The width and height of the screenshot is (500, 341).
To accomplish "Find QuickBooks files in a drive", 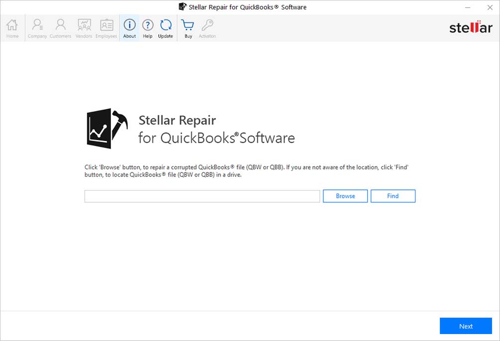I will [x=393, y=196].
